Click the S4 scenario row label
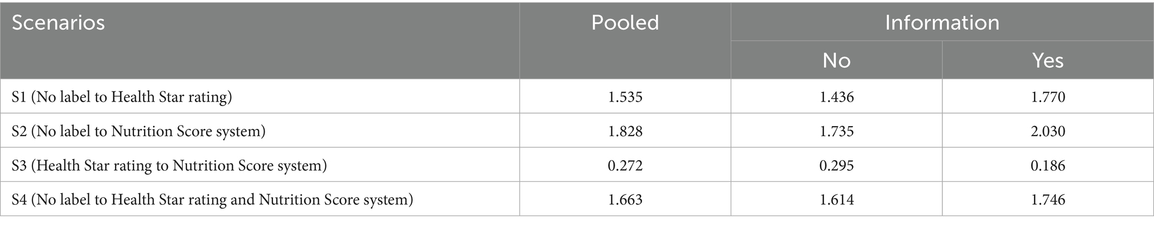Screen dimensions: 1154x226 tap(212, 199)
